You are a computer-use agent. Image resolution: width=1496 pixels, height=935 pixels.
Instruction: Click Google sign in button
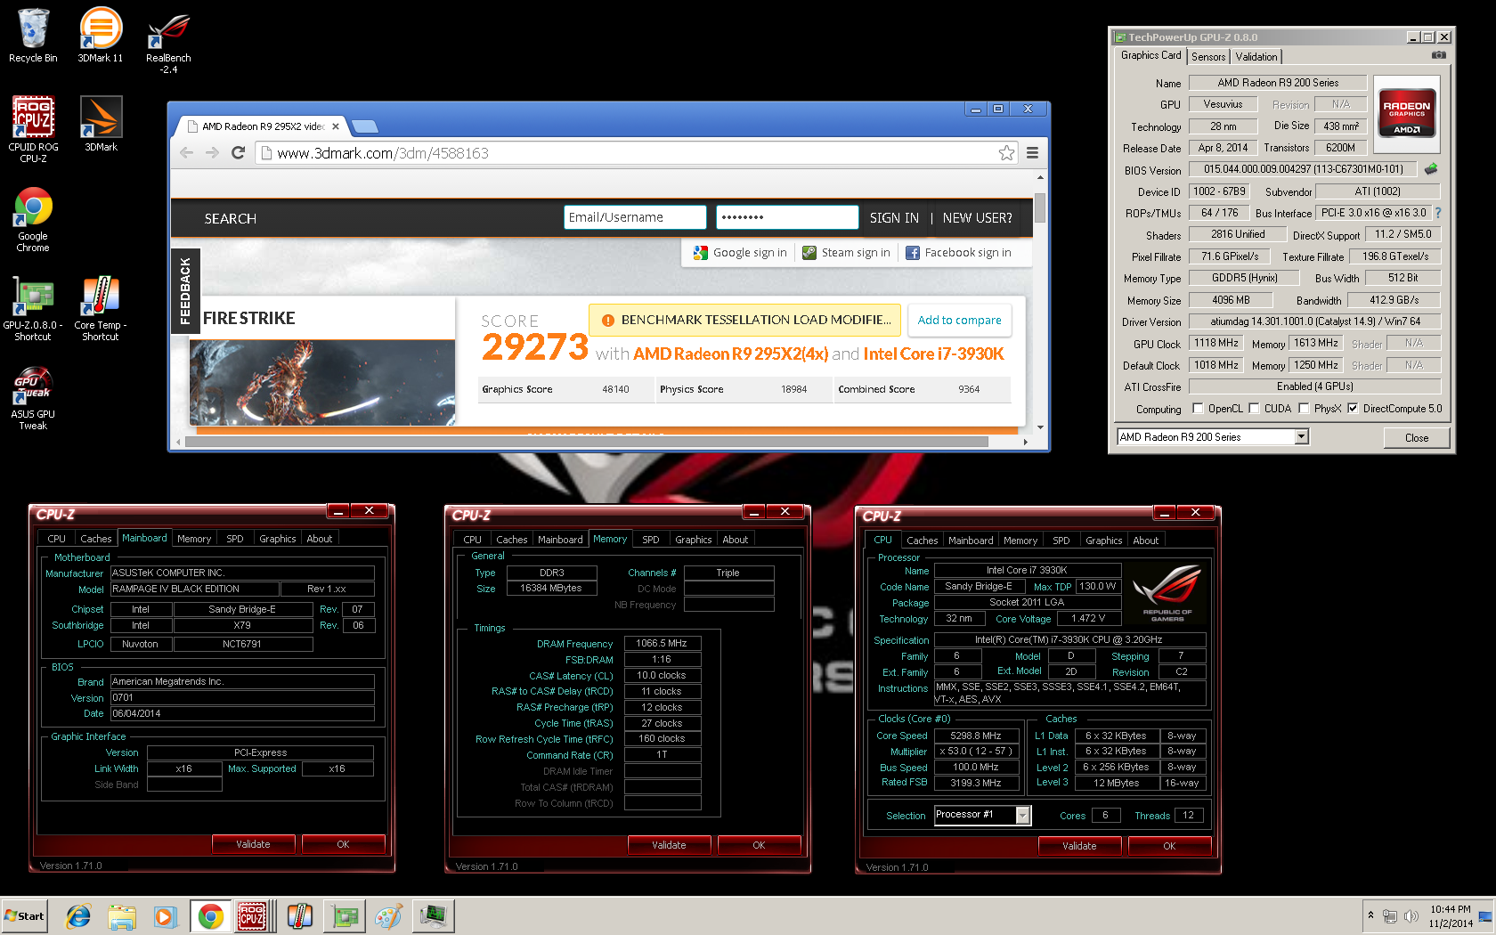coord(740,253)
